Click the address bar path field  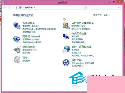coord(51,8)
